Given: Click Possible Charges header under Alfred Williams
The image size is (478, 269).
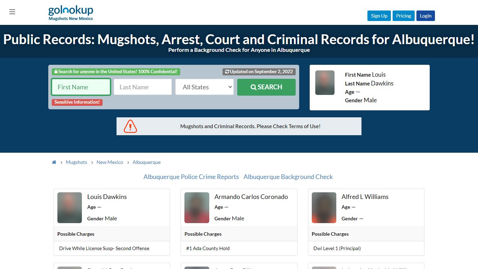Looking at the screenshot, I should 330,234.
